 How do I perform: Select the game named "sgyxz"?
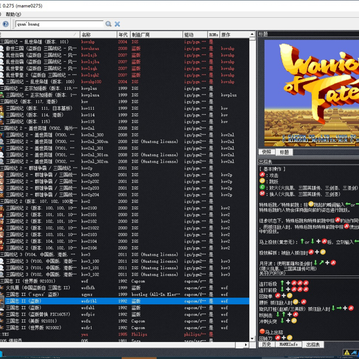87,294
